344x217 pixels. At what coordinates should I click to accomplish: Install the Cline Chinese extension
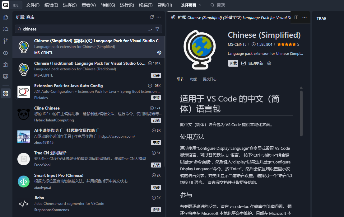[156, 120]
